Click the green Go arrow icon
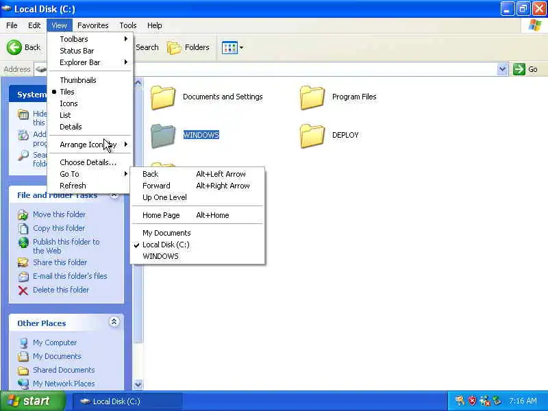The image size is (548, 411). click(x=519, y=69)
